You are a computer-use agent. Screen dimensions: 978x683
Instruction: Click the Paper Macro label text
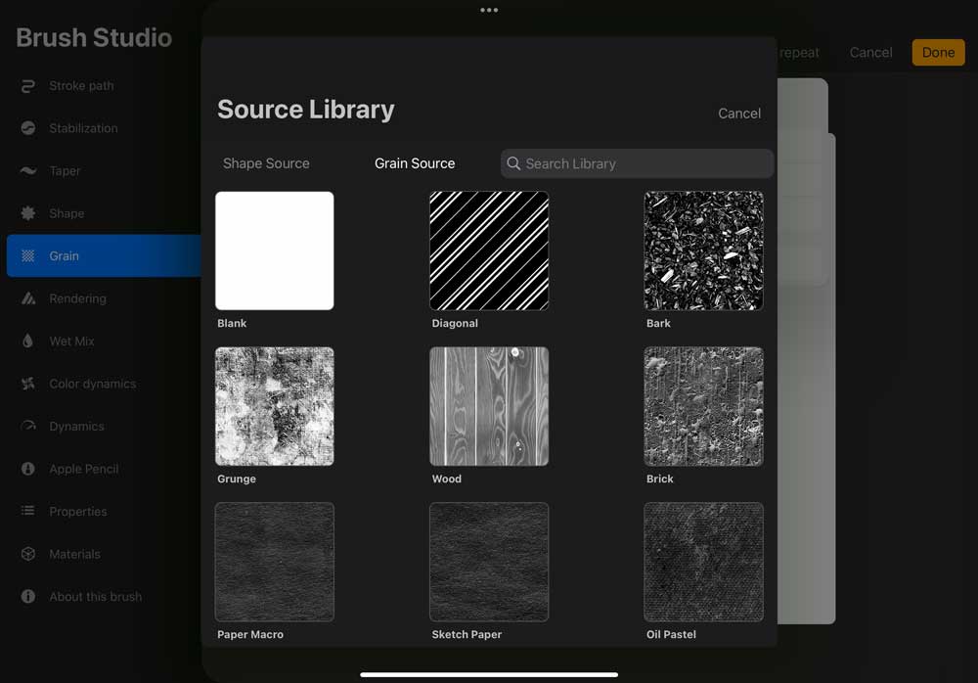click(250, 634)
